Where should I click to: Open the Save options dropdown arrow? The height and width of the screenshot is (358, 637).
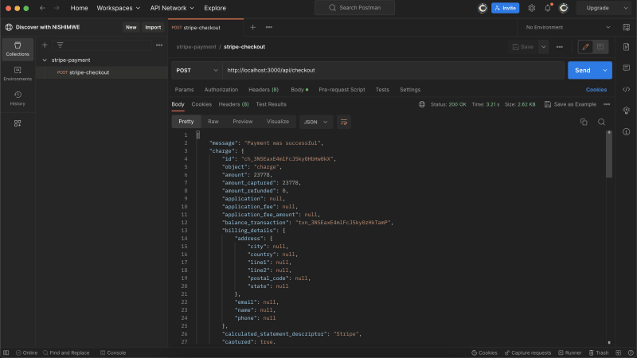(543, 47)
